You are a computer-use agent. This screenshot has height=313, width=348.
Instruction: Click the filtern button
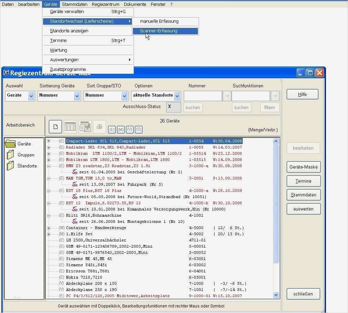click(270, 107)
